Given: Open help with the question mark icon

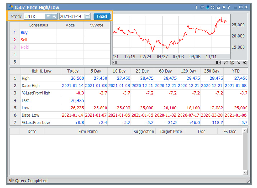Looking at the screenshot, I should pyautogui.click(x=229, y=7).
